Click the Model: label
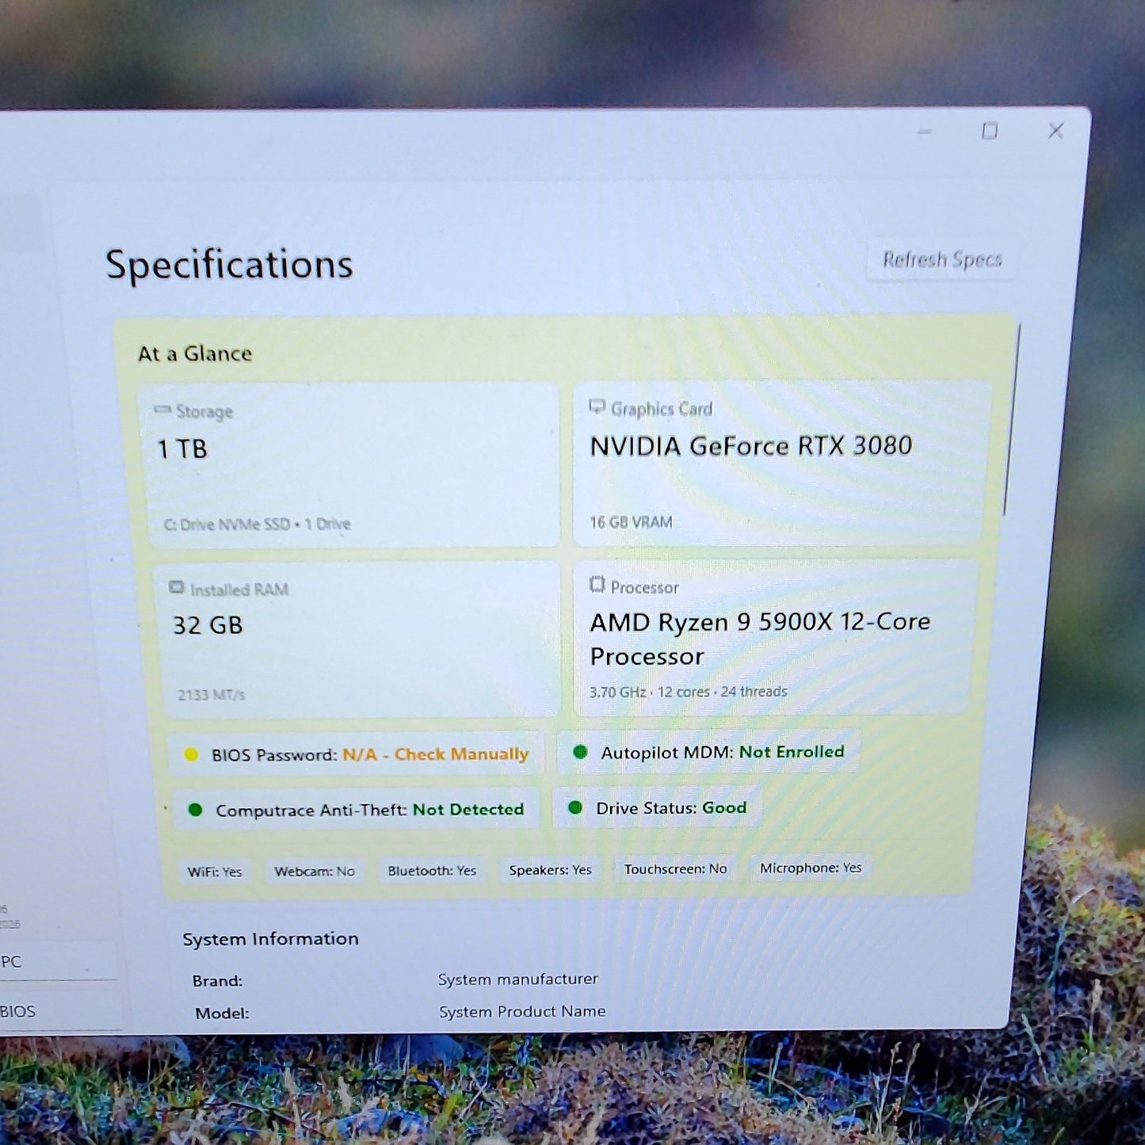Image resolution: width=1145 pixels, height=1145 pixels. pyautogui.click(x=222, y=1013)
